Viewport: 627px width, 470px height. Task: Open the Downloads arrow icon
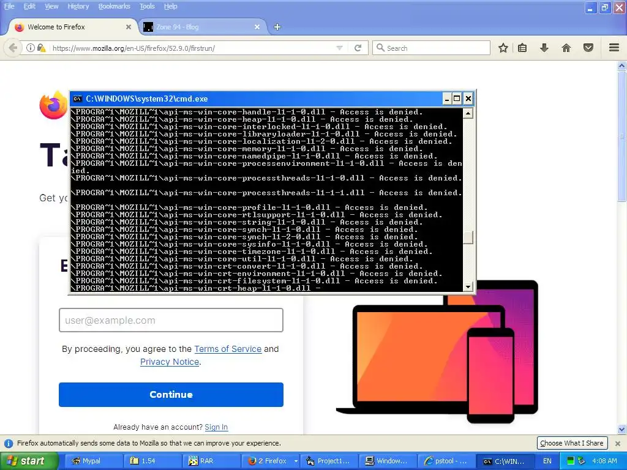[x=544, y=48]
